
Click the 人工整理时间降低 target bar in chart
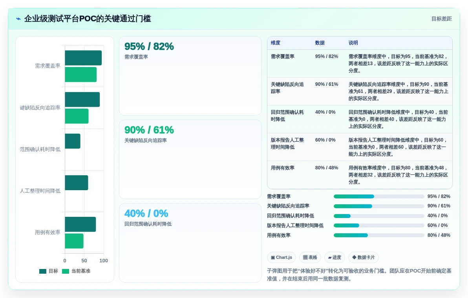tap(77, 183)
